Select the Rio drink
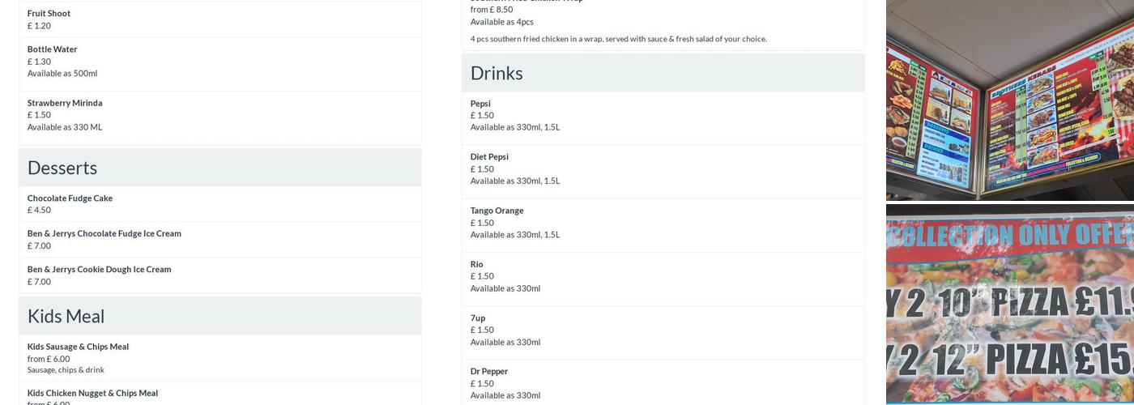Image resolution: width=1134 pixels, height=405 pixels. [663, 279]
